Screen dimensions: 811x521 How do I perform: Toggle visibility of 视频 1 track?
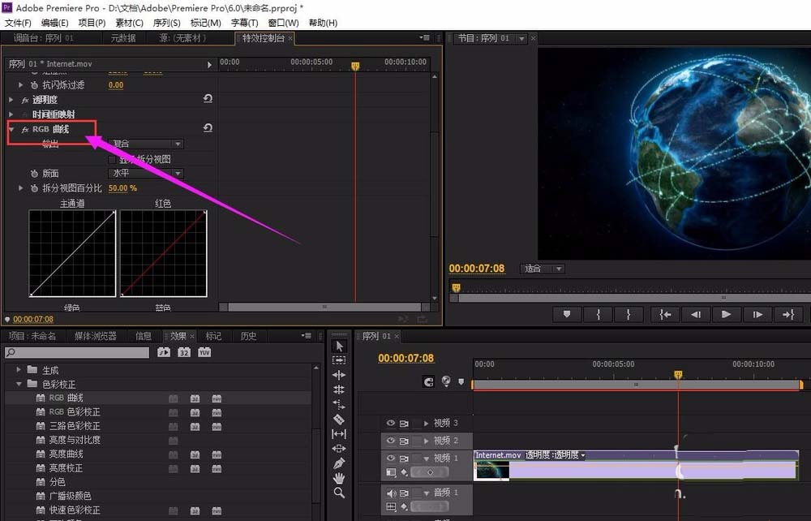coord(391,459)
